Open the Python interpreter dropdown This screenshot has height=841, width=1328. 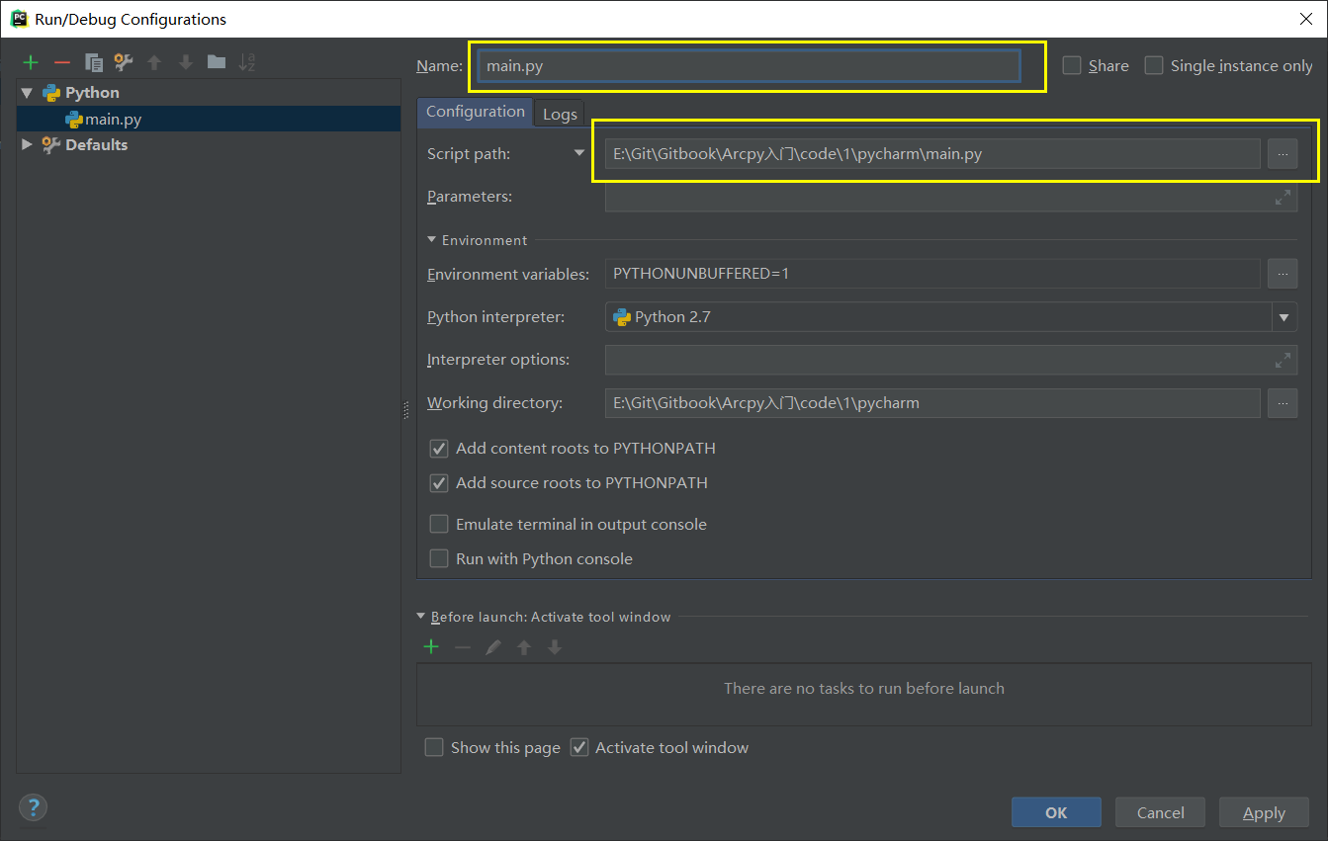tap(1284, 317)
